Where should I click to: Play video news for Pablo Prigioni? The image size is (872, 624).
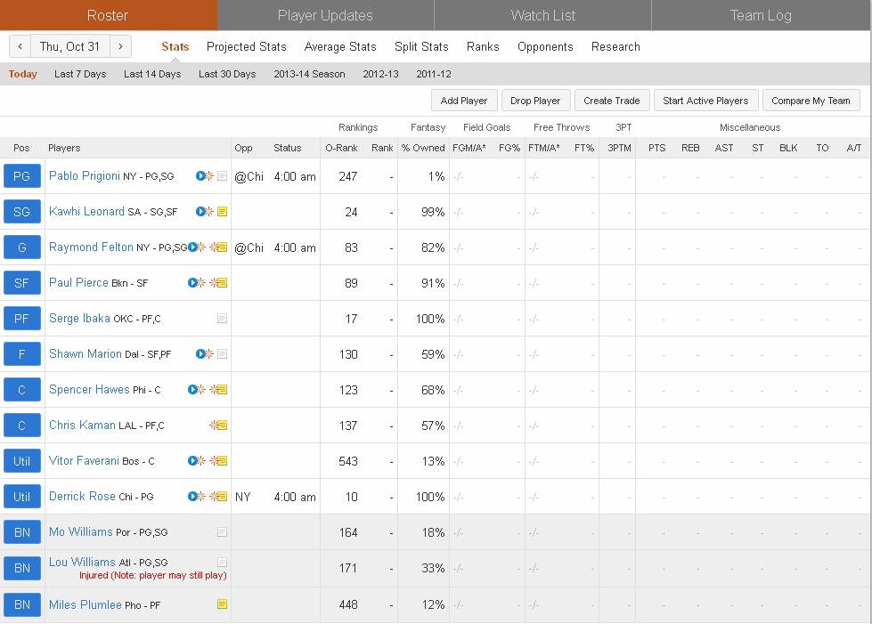pyautogui.click(x=200, y=176)
